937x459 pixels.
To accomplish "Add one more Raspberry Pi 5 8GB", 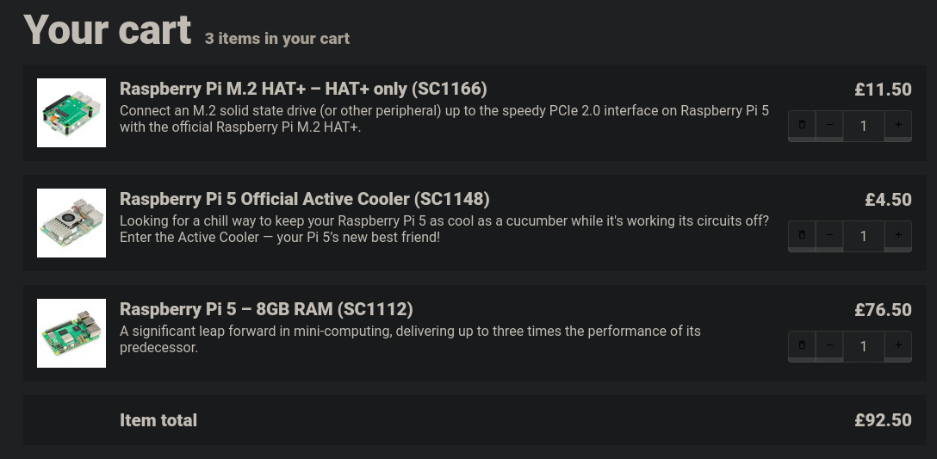I will pos(898,345).
